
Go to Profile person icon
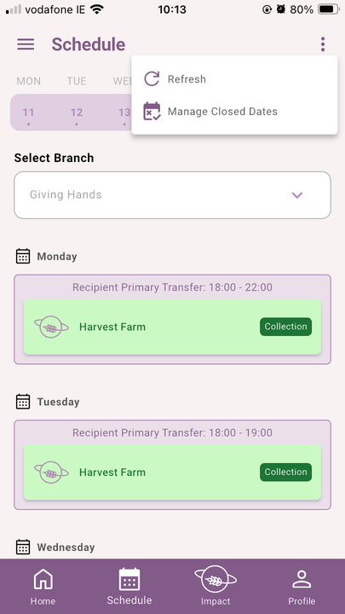click(x=302, y=579)
